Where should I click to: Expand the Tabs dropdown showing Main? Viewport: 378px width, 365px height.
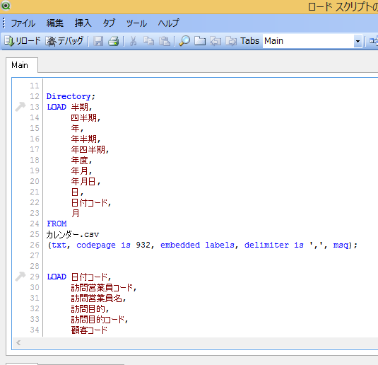point(358,41)
